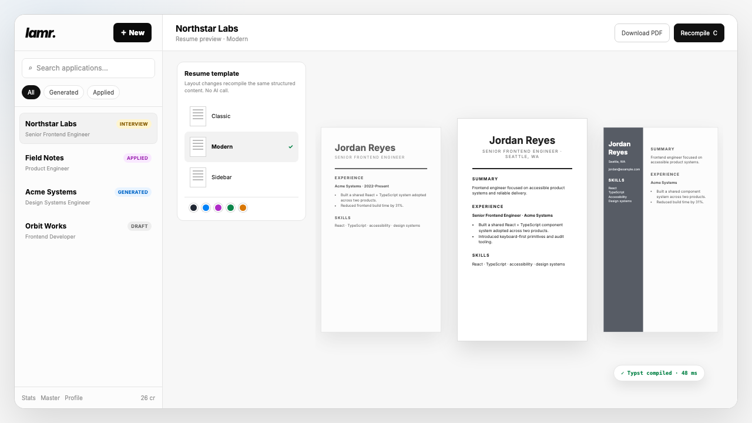Click the lamr. logo

pos(41,33)
